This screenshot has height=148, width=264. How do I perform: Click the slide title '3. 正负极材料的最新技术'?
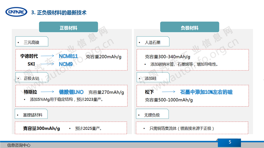click(x=59, y=12)
